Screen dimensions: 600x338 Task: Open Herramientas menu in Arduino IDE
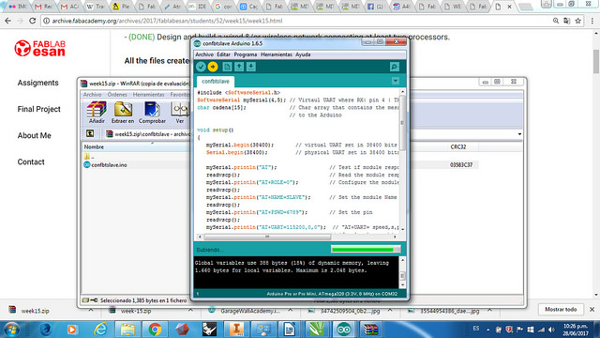pyautogui.click(x=277, y=54)
